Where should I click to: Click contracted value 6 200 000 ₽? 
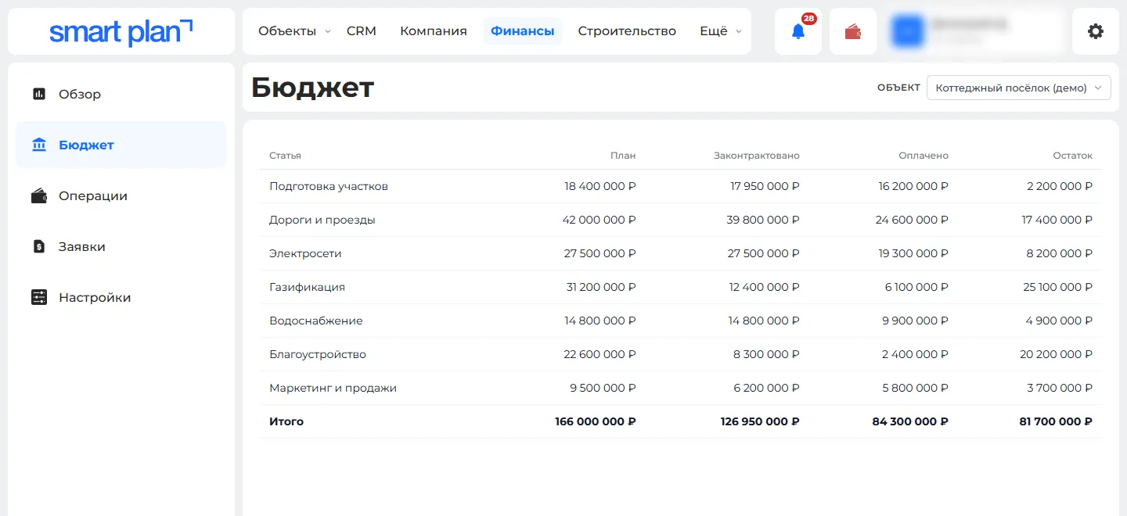[766, 388]
